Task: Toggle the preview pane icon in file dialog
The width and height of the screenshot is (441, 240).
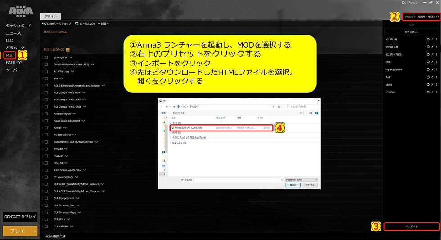Action: (310, 113)
